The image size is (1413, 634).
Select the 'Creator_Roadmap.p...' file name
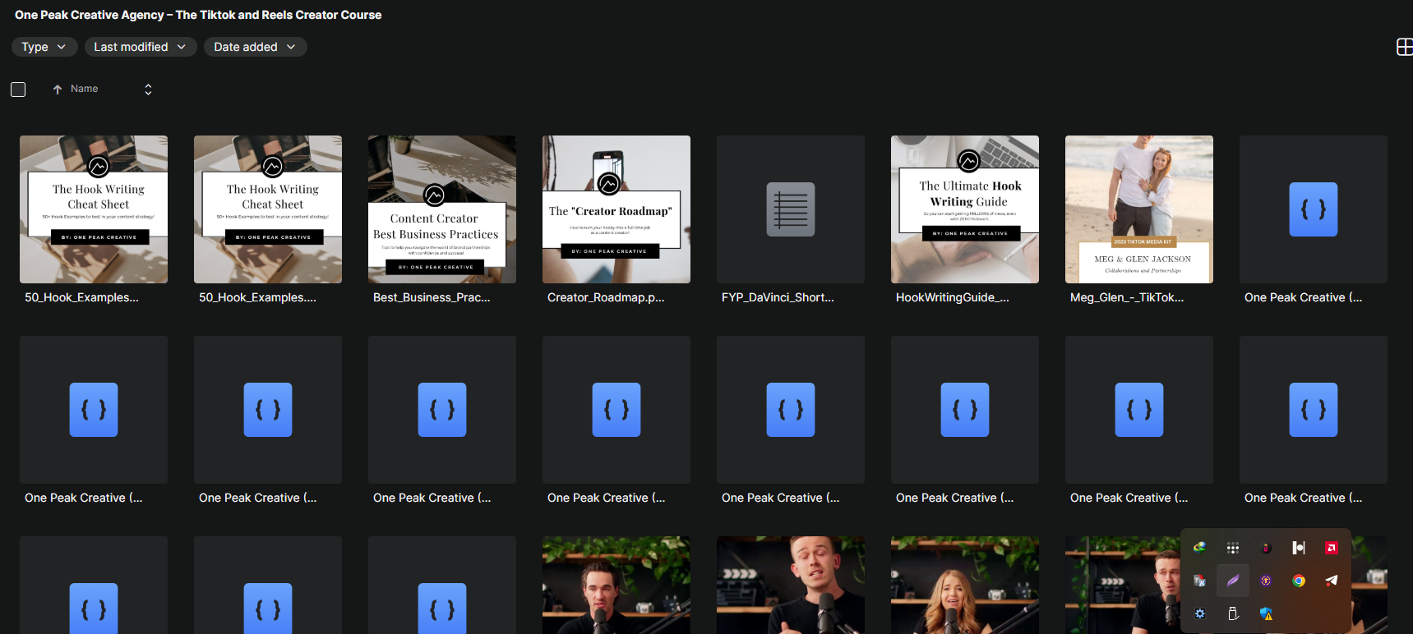(606, 297)
